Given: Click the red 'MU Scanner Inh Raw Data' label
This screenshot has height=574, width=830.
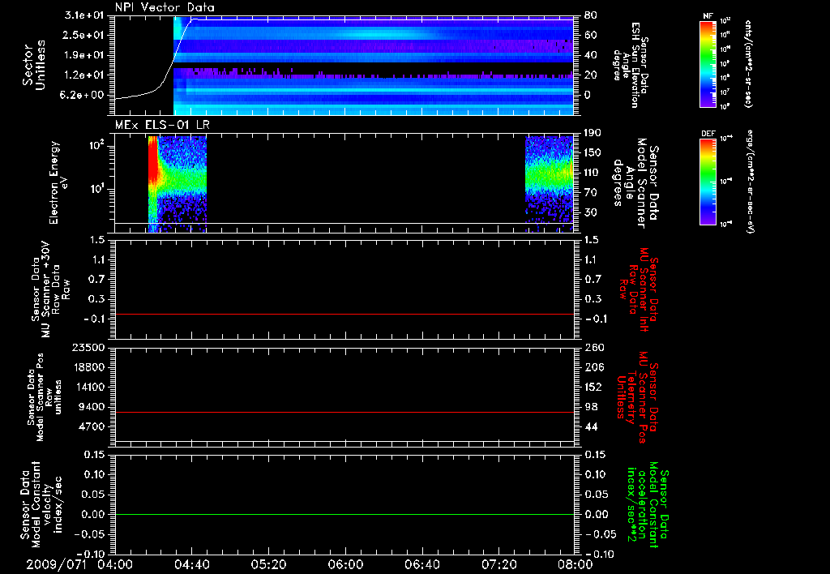Looking at the screenshot, I should [637, 289].
